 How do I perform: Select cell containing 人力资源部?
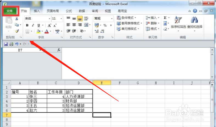[x=79, y=97]
